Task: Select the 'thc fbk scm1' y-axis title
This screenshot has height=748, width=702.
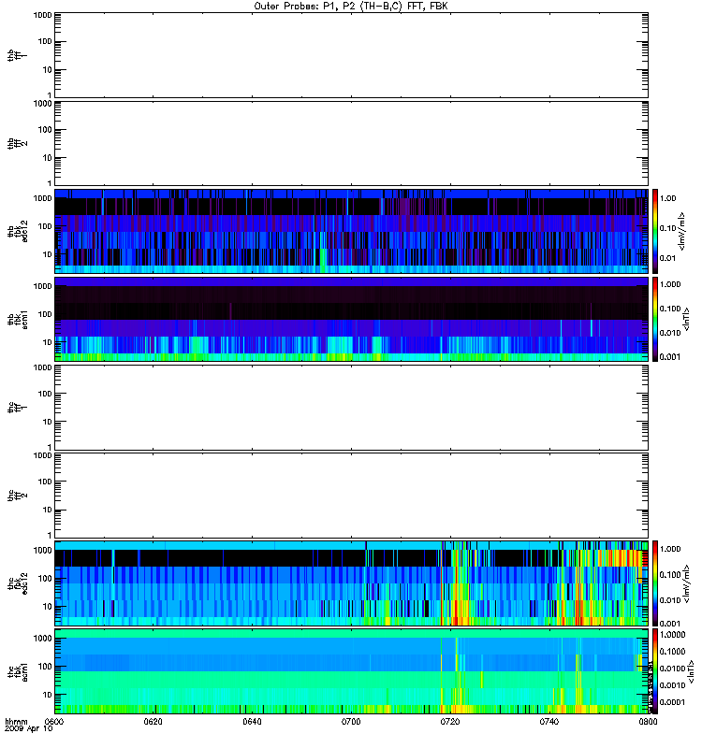Action: 18,671
